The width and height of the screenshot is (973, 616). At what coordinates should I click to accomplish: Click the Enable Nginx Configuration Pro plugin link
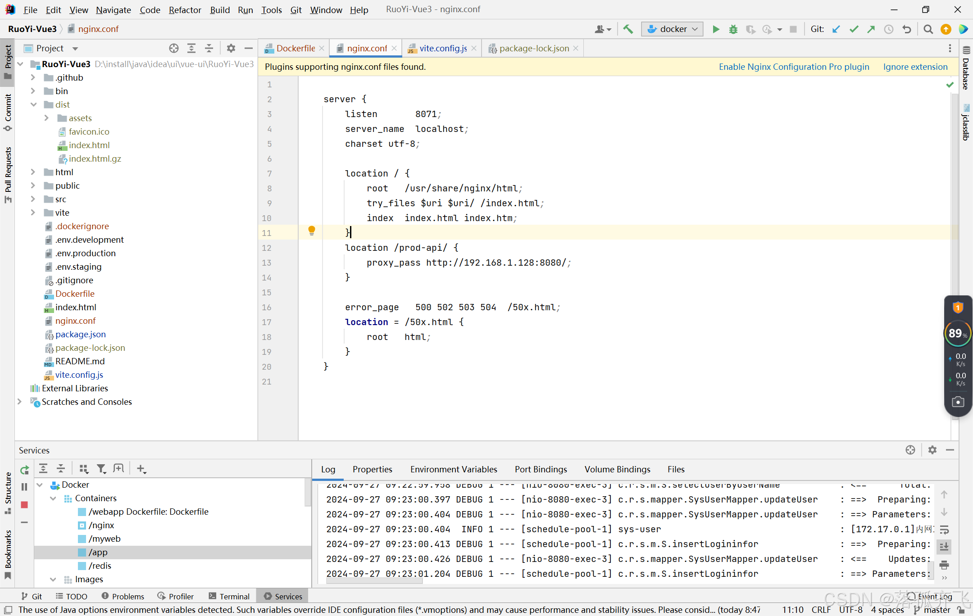tap(794, 67)
